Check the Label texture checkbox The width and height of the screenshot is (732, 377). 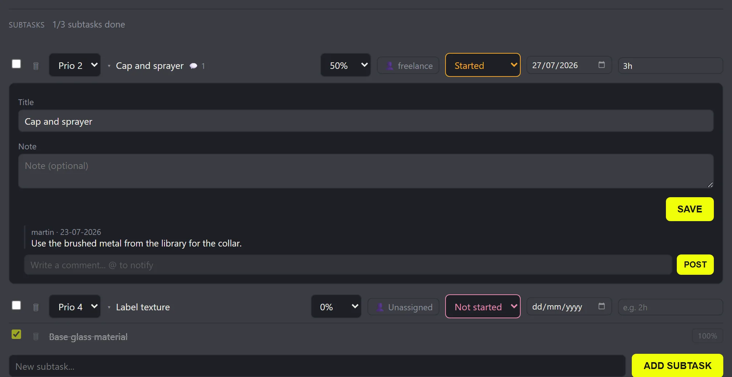(x=16, y=305)
